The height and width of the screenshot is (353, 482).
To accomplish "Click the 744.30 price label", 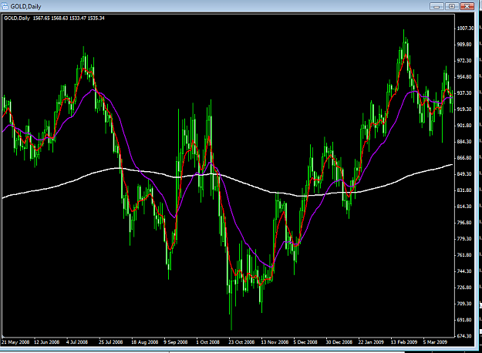I will [x=464, y=271].
